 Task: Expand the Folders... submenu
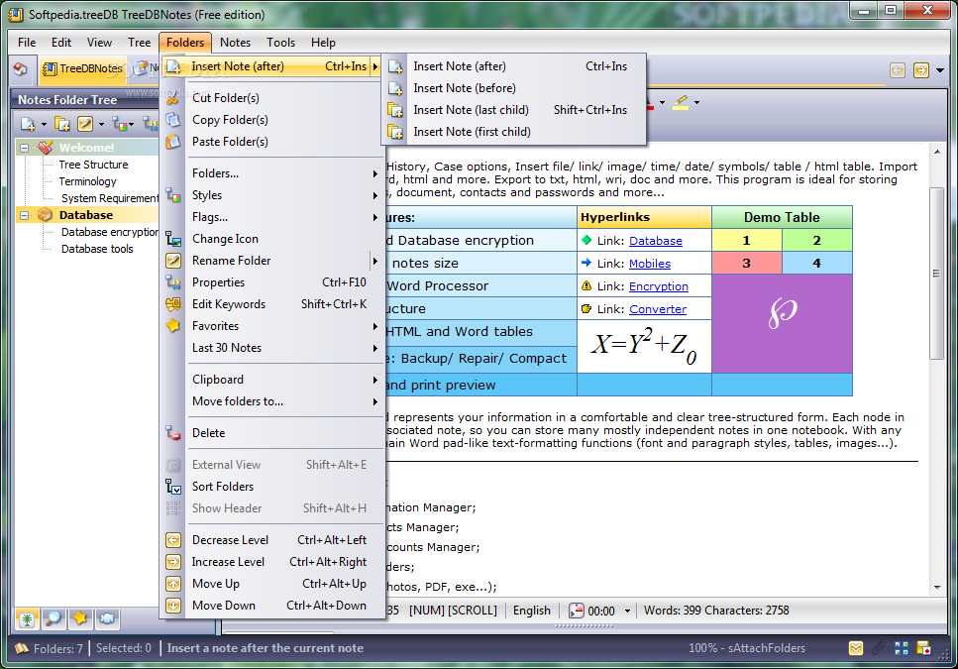[x=271, y=173]
